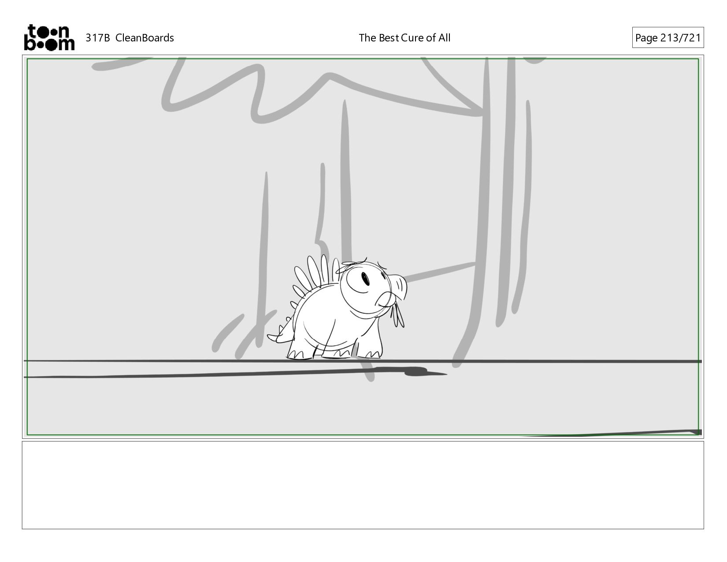Select the '317B CleanBoards' header text

tap(130, 38)
